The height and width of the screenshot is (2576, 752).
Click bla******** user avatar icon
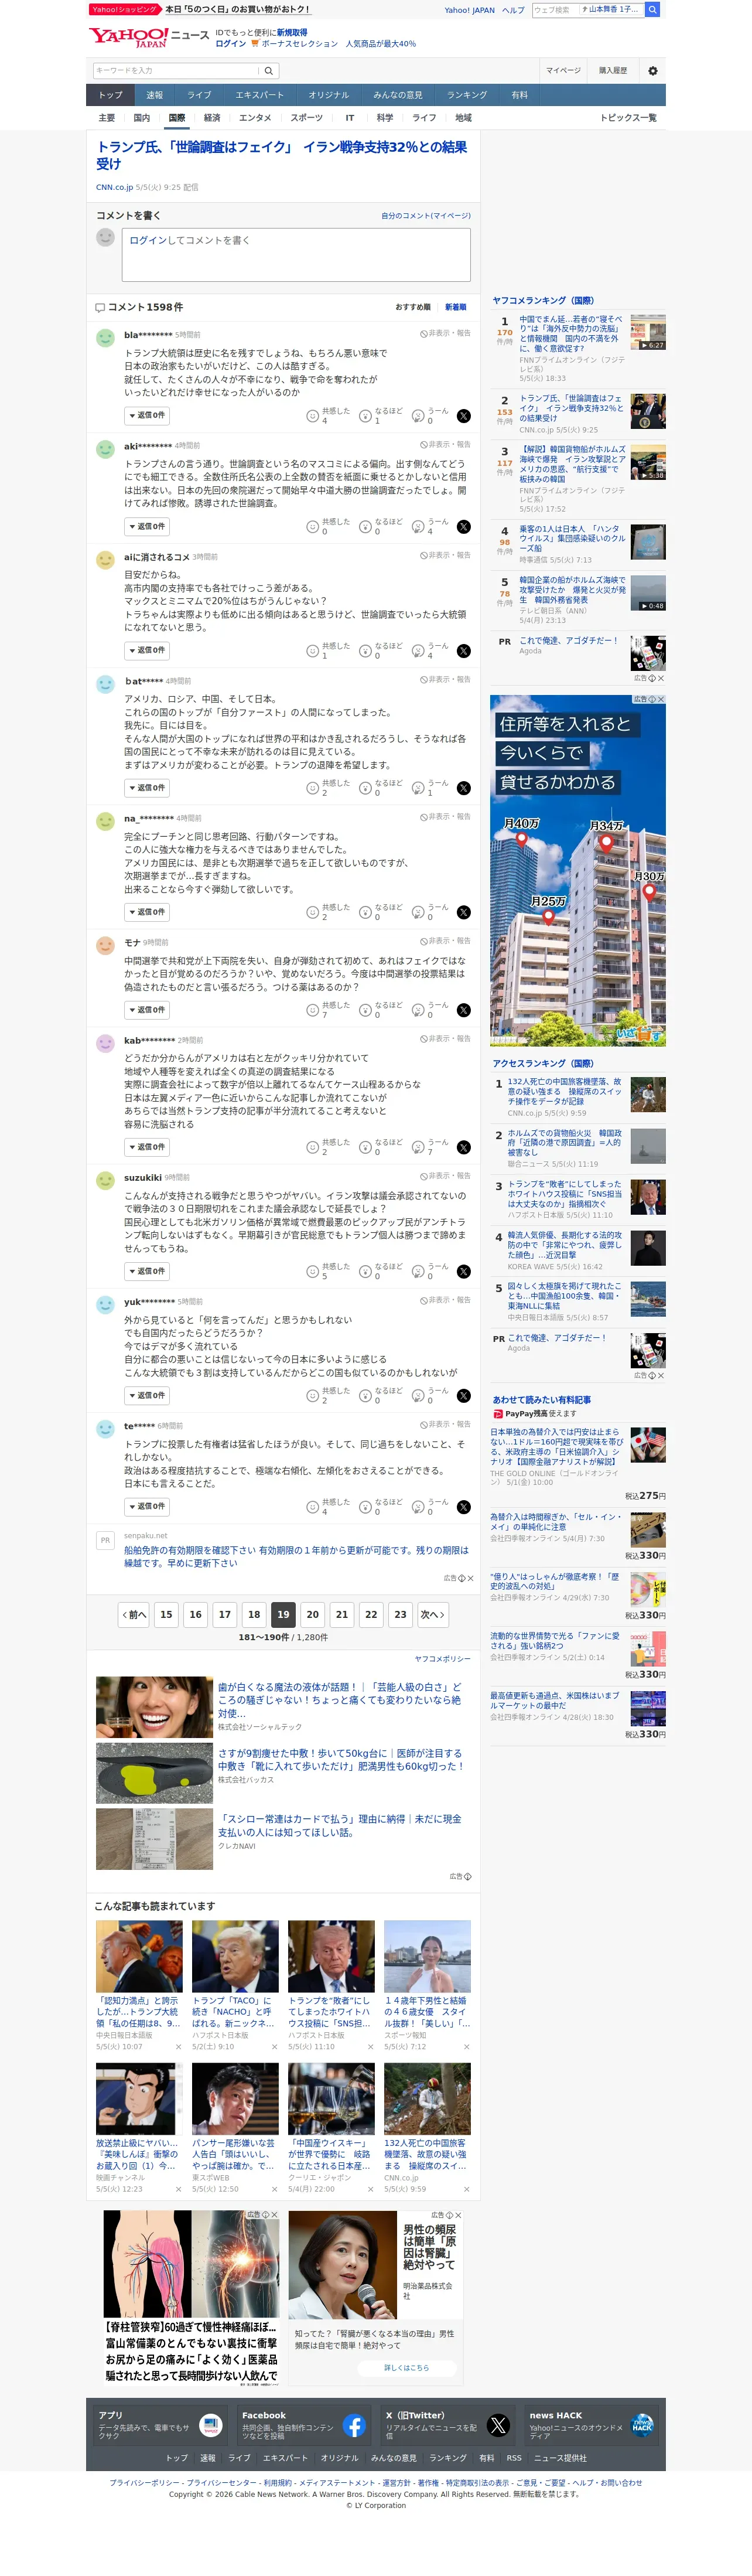pyautogui.click(x=105, y=338)
